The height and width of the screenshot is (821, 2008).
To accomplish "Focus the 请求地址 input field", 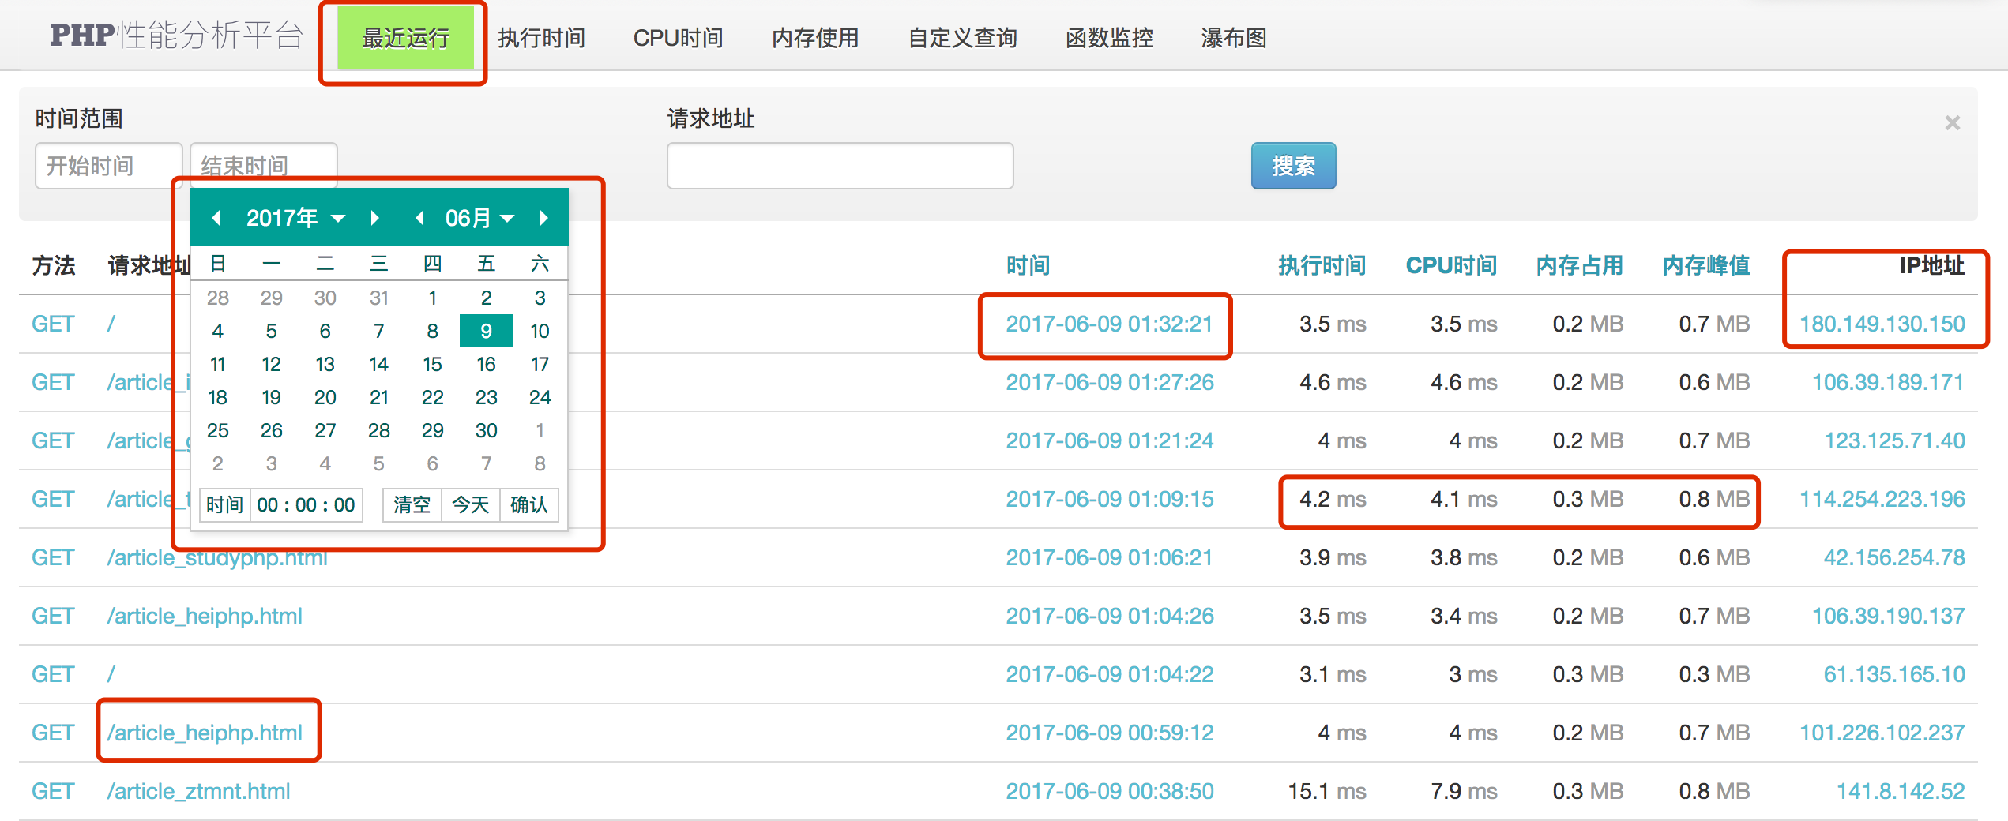I will tap(840, 166).
